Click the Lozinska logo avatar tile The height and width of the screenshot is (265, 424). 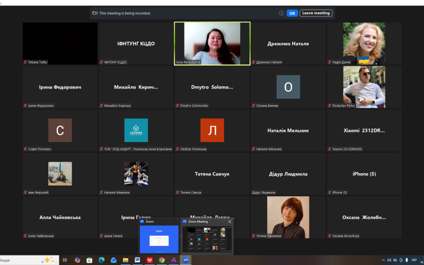(x=136, y=130)
